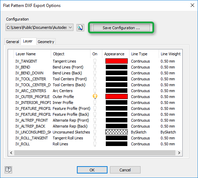Image resolution: width=198 pixels, height=178 pixels.
Task: Click the horizontal scrollbar right arrow
Action: tap(179, 153)
